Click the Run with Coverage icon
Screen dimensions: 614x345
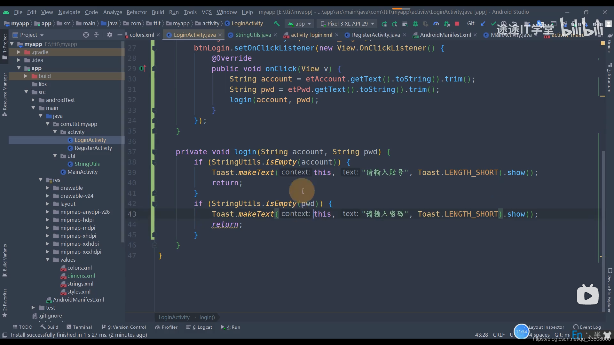[426, 24]
